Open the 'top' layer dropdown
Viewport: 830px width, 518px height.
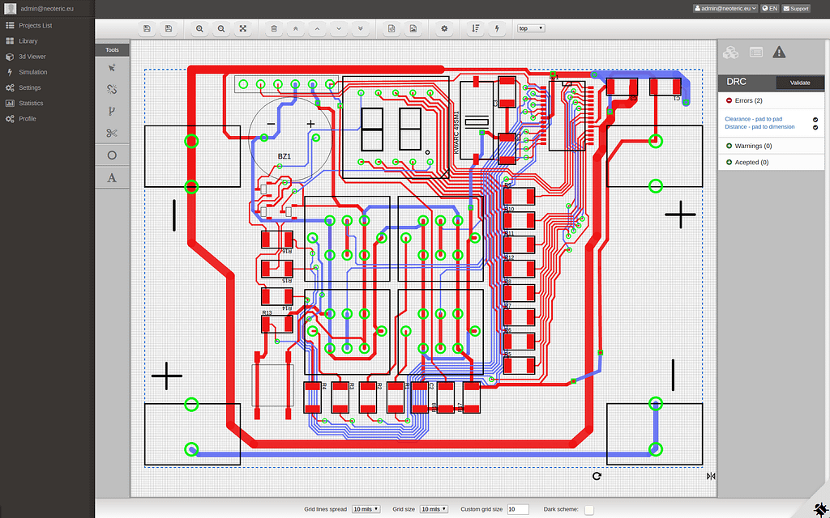point(530,28)
